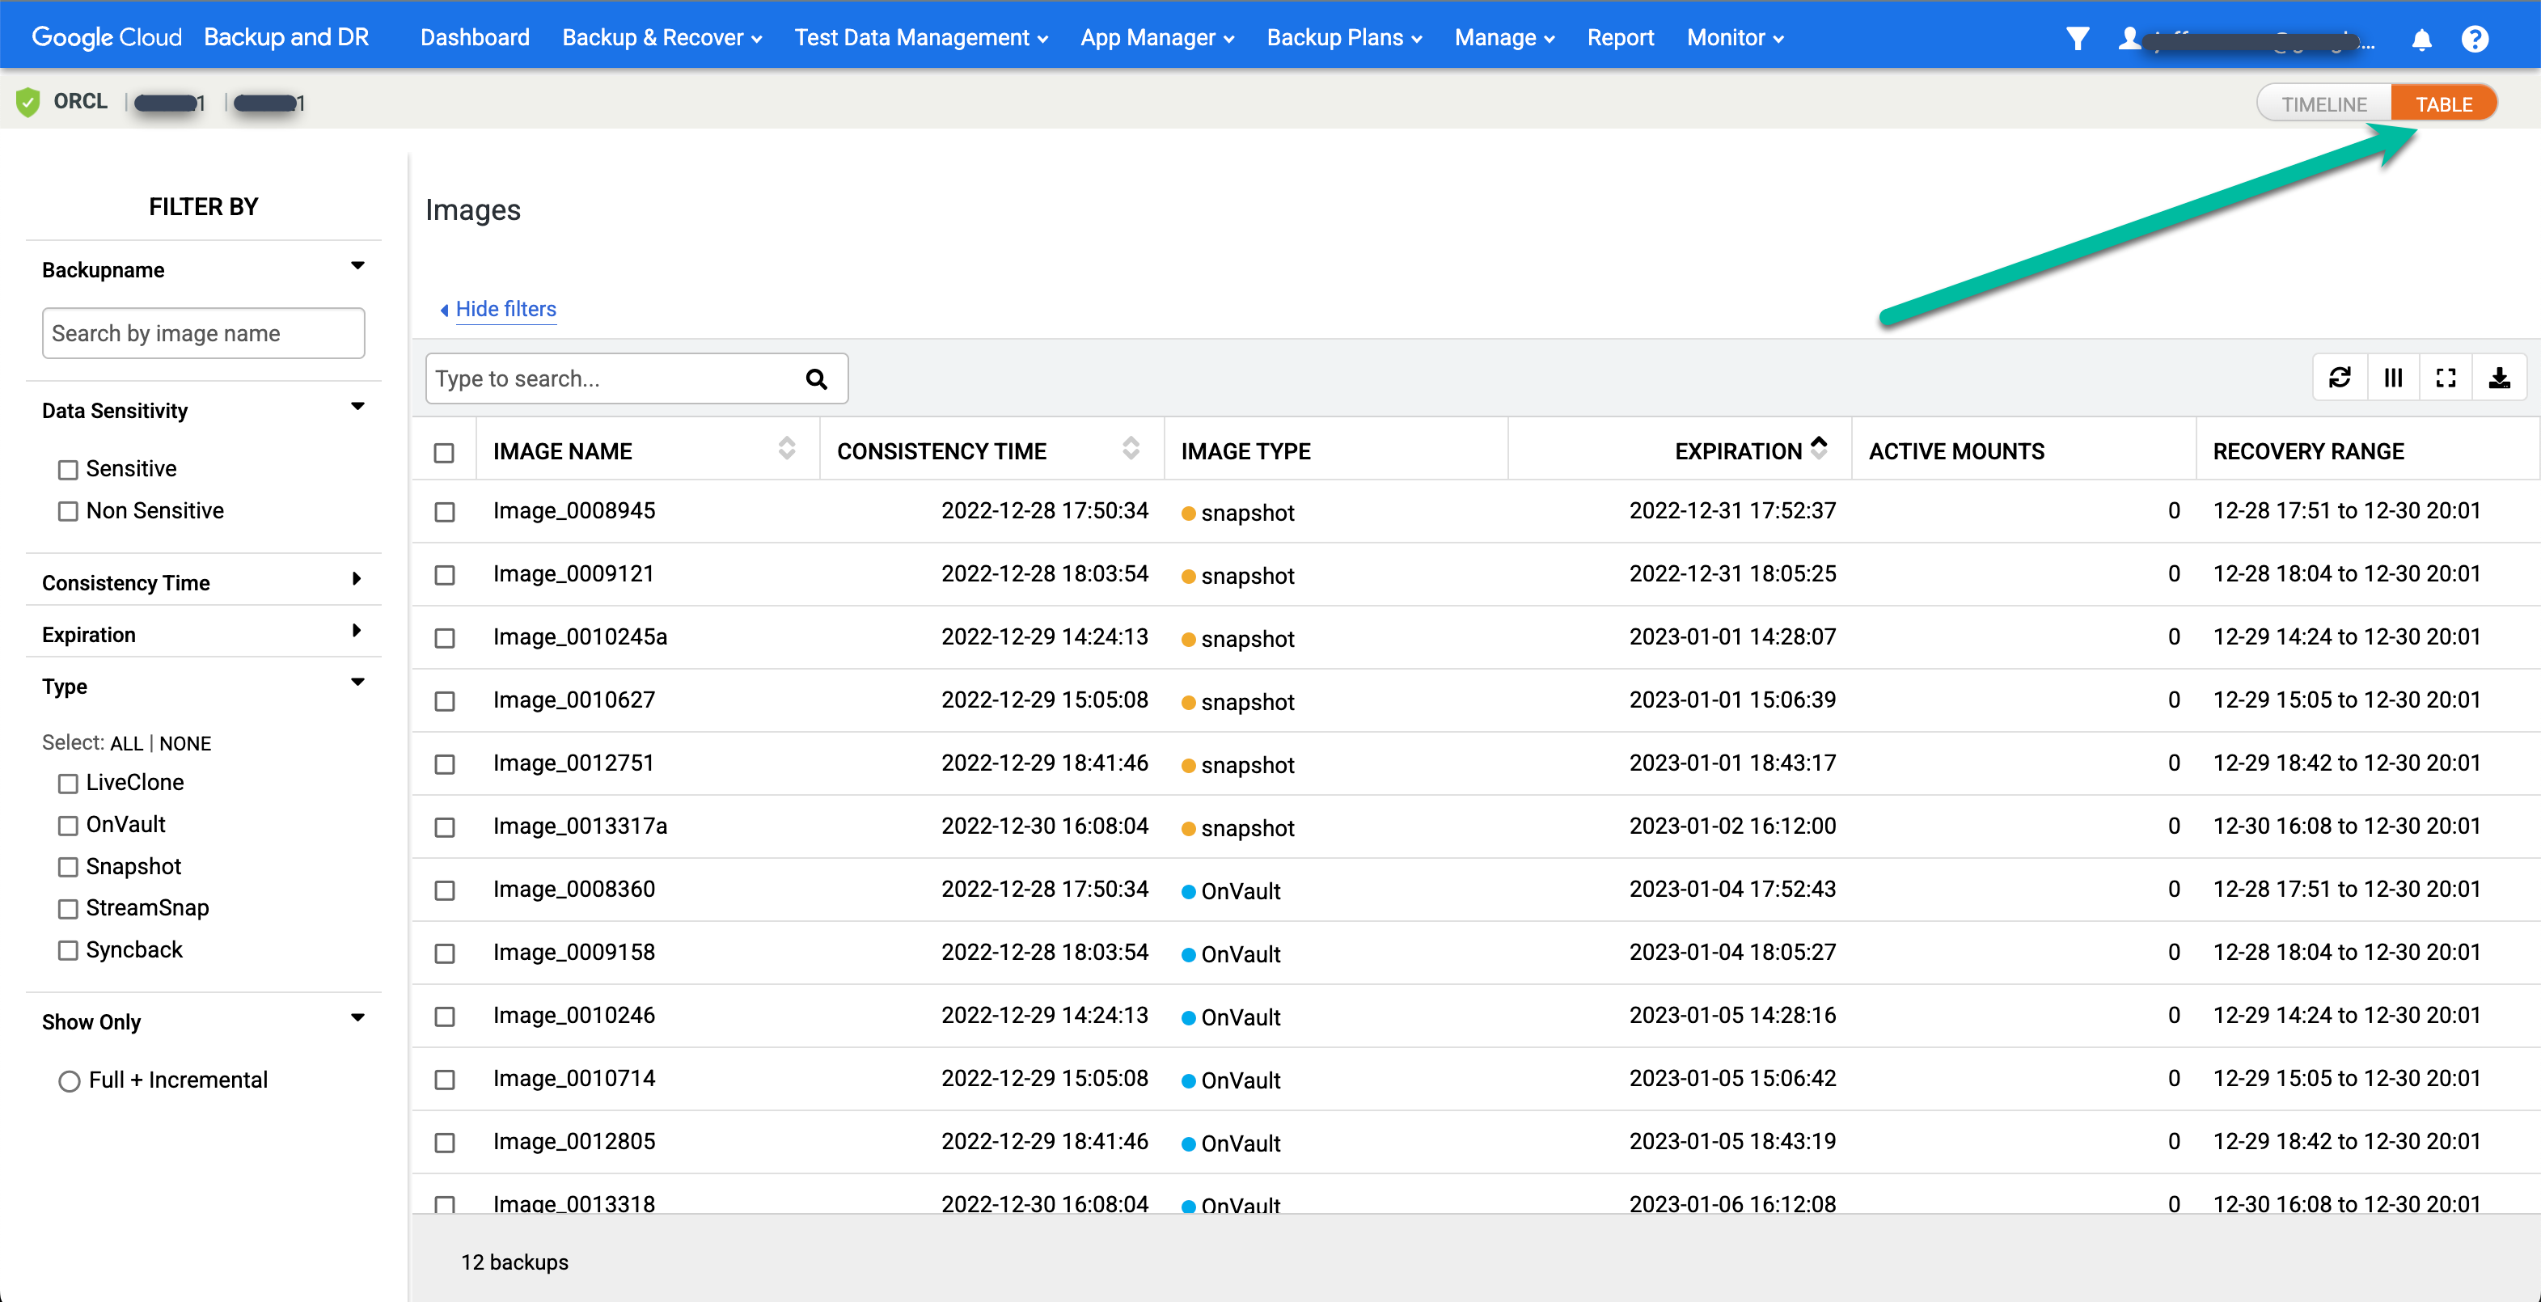
Task: Click the column display settings icon
Action: pyautogui.click(x=2393, y=378)
